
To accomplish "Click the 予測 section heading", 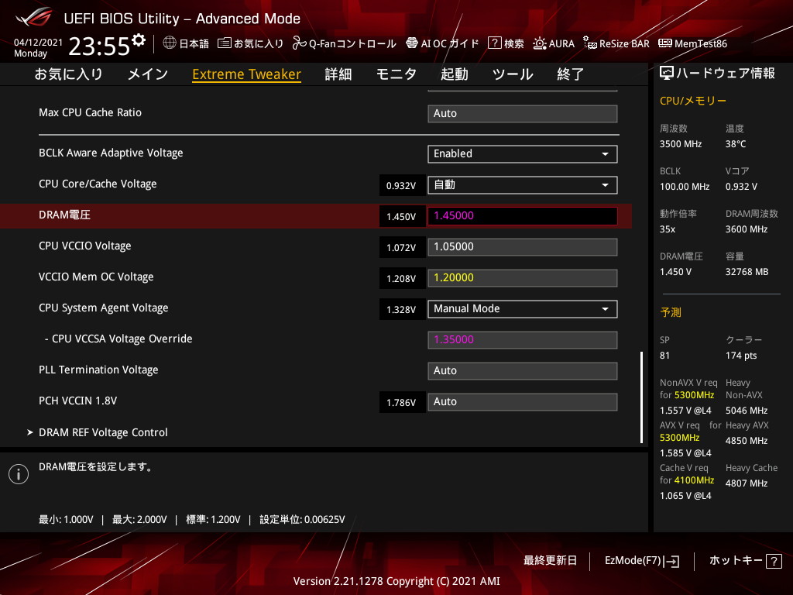I will 671,312.
